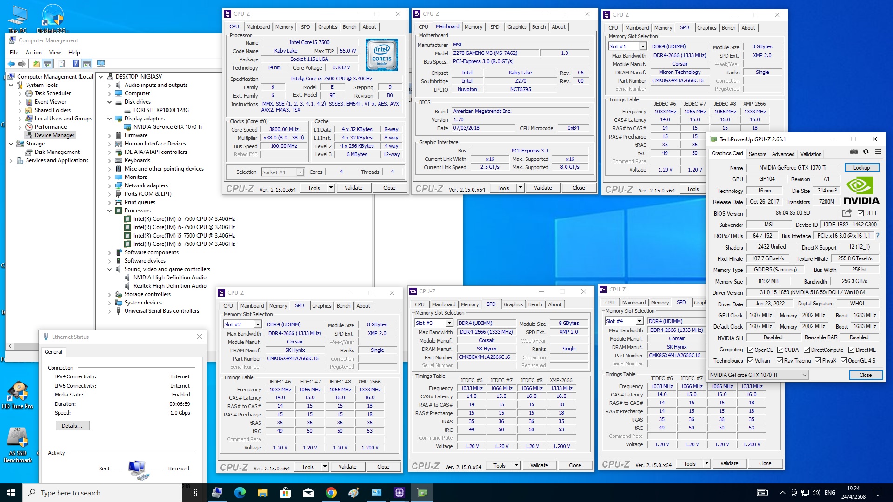This screenshot has width=893, height=502.
Task: Switch to Validation tab in GPU-Z
Action: point(811,154)
